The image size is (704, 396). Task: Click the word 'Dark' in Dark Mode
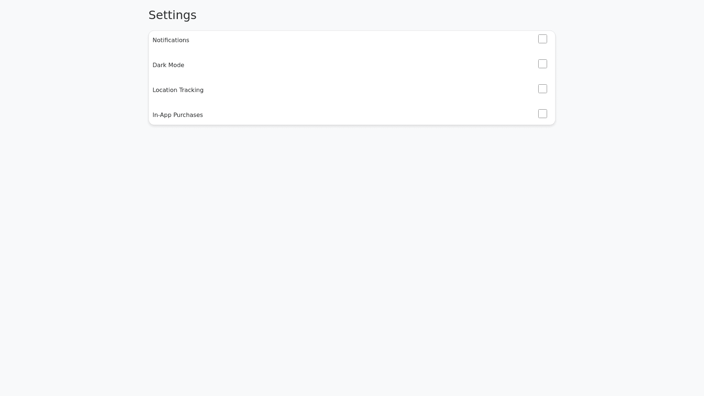[159, 65]
